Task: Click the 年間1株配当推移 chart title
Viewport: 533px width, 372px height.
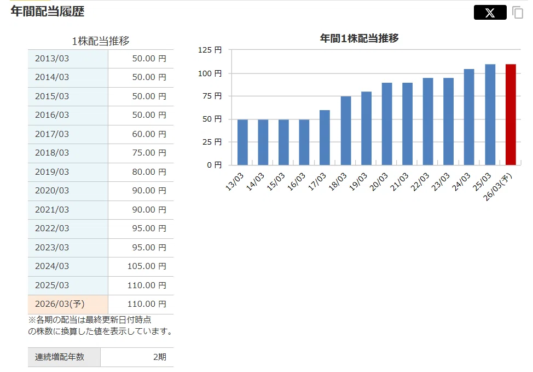Action: pyautogui.click(x=359, y=38)
